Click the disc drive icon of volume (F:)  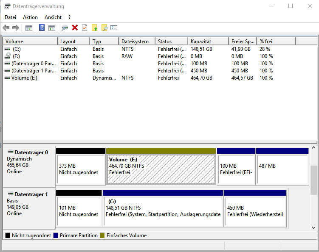click(8, 56)
